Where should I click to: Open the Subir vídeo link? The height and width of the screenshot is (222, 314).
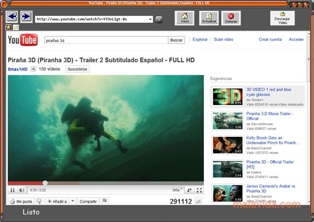pos(223,39)
